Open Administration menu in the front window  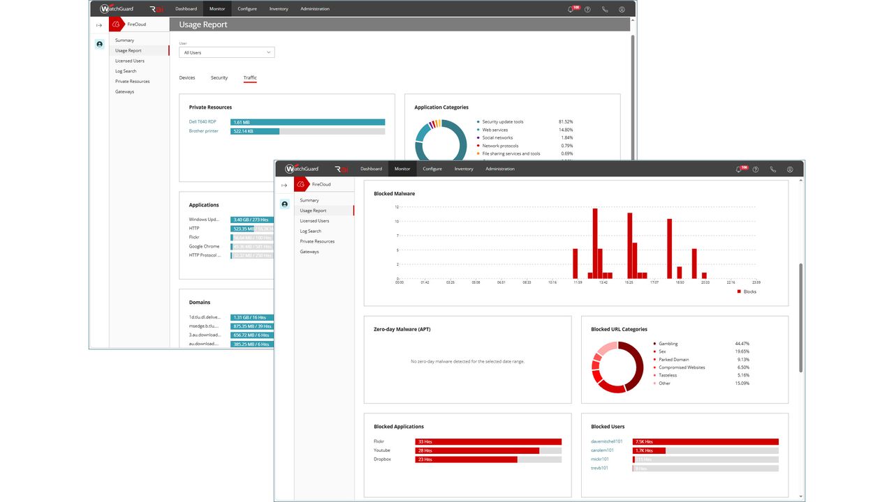(500, 169)
